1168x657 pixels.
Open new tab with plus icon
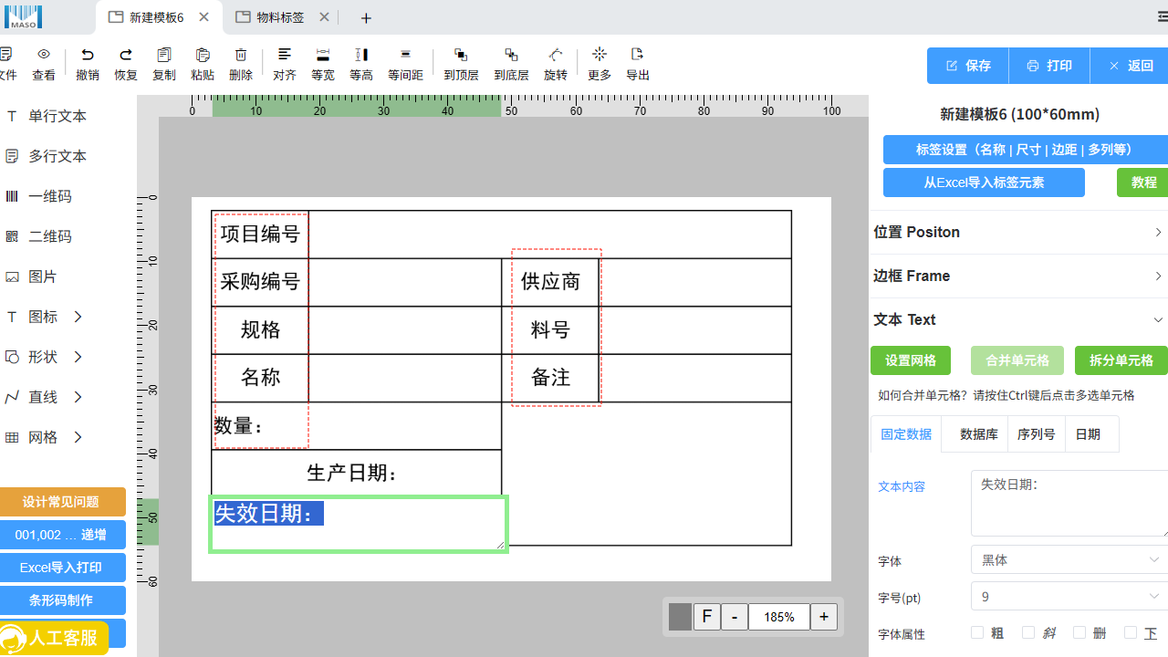tap(366, 18)
